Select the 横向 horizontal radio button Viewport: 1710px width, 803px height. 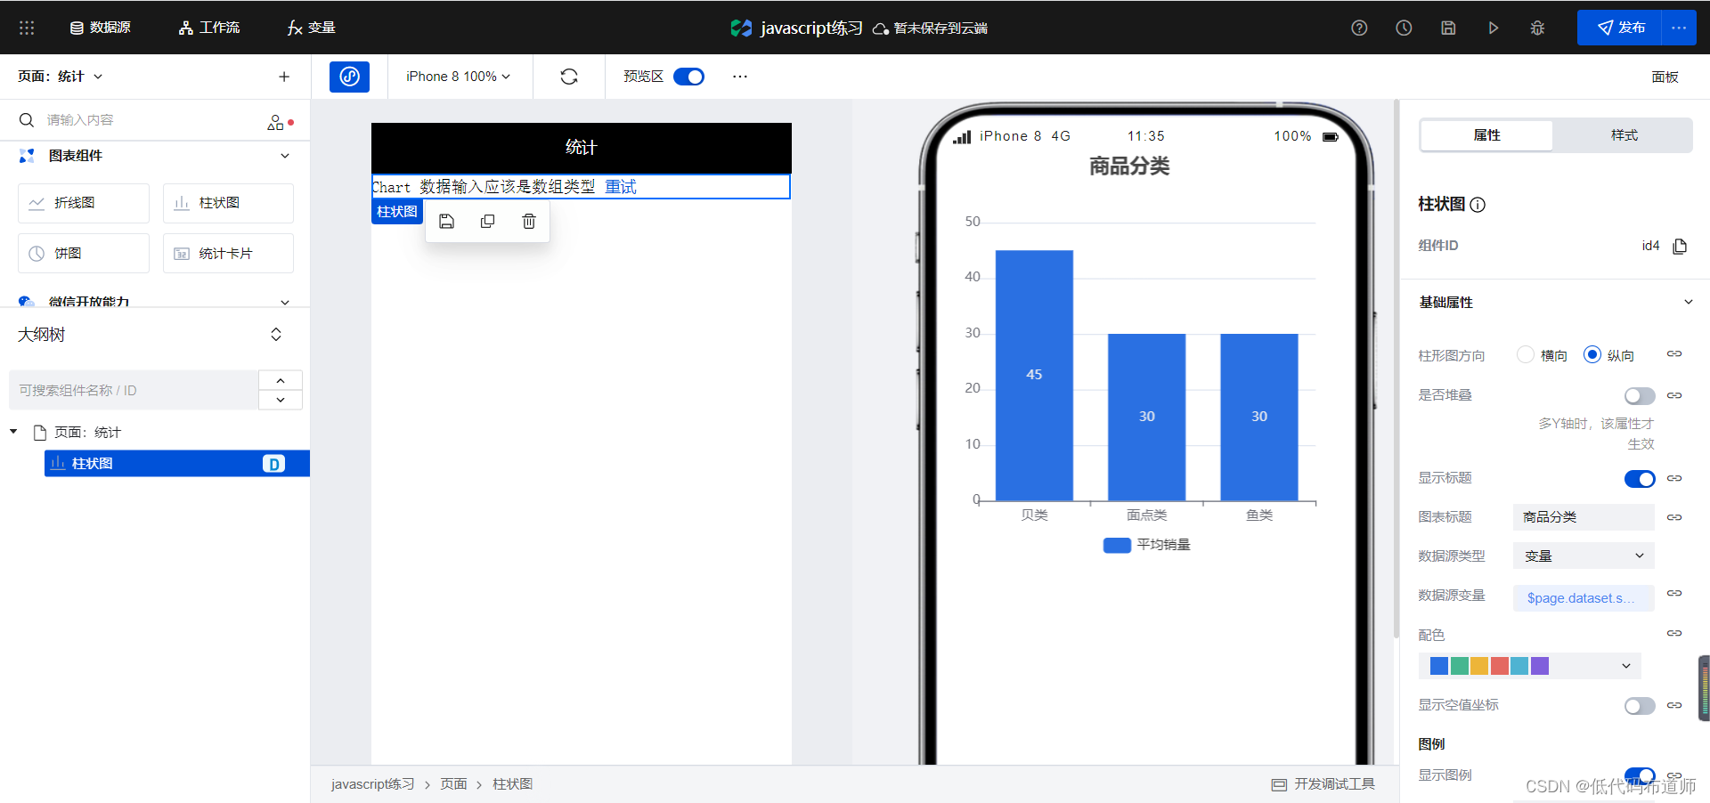[1526, 355]
